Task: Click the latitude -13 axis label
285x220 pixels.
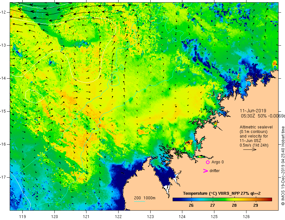Action: tap(3, 45)
